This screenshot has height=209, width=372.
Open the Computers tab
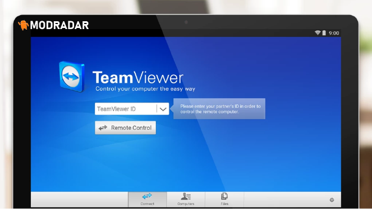186,199
